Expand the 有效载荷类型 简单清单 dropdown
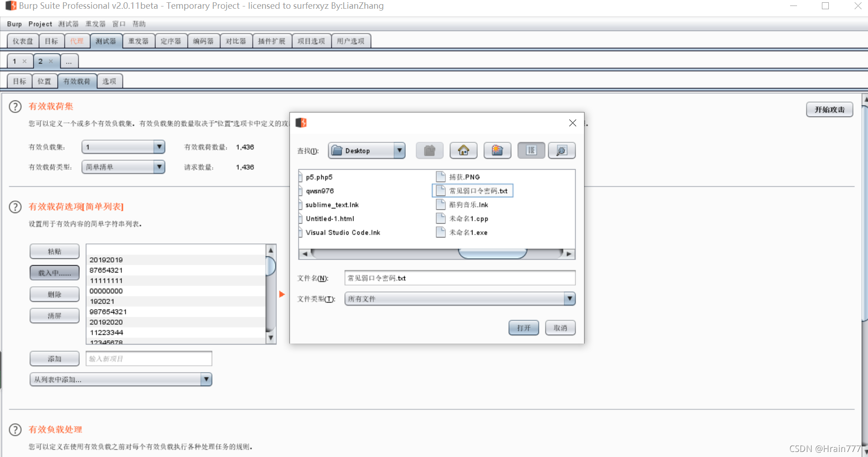 (x=159, y=167)
